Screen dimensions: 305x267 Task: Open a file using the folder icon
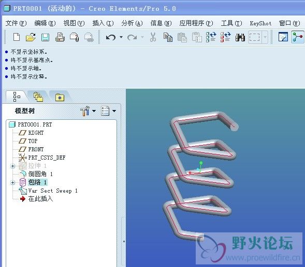31,37
